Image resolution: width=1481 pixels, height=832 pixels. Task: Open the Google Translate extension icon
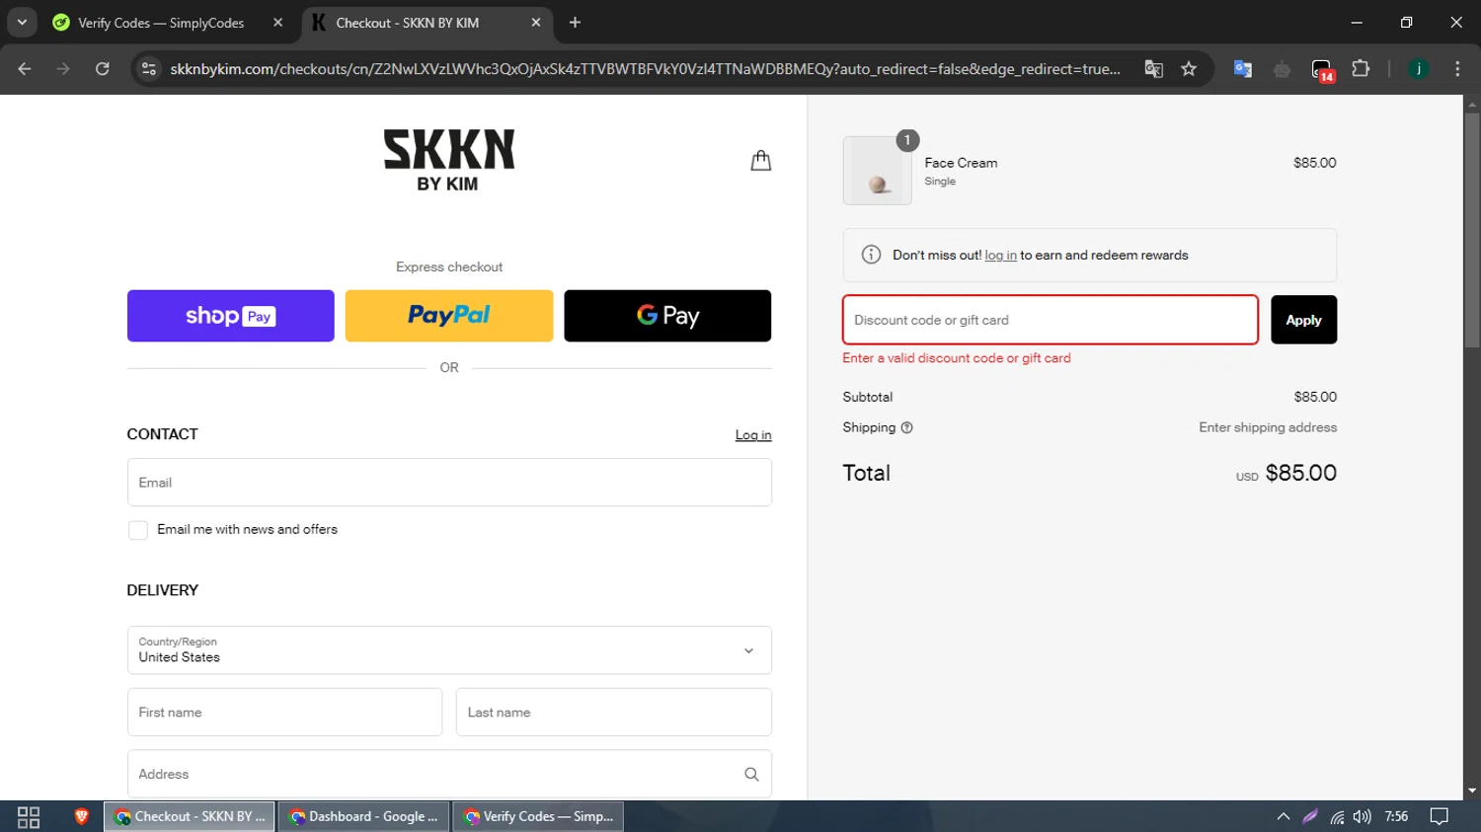[x=1243, y=69]
